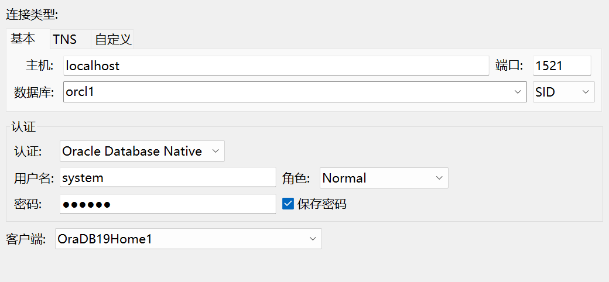609x282 pixels.
Task: Click the 角色 label
Action: click(298, 178)
